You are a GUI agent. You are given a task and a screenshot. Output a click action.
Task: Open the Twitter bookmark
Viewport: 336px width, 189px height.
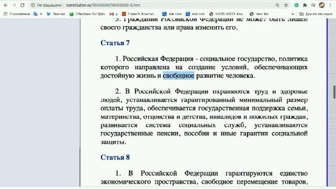[x=56, y=14]
